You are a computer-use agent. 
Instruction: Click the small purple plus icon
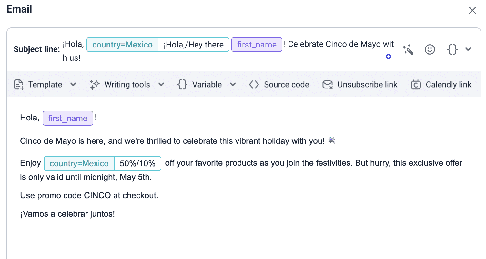[389, 57]
